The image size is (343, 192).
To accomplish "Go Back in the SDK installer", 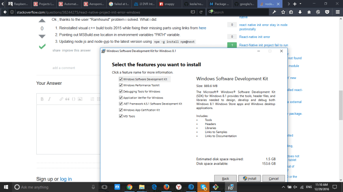I will 225,178.
